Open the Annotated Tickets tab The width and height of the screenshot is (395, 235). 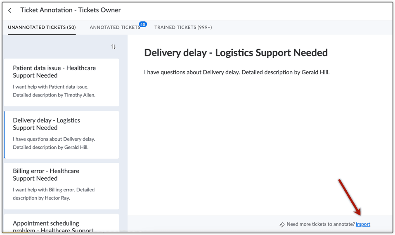coord(115,27)
